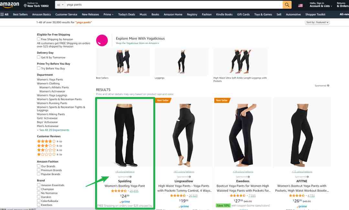
Task: Click the orange search magnifier button
Action: [x=287, y=5]
